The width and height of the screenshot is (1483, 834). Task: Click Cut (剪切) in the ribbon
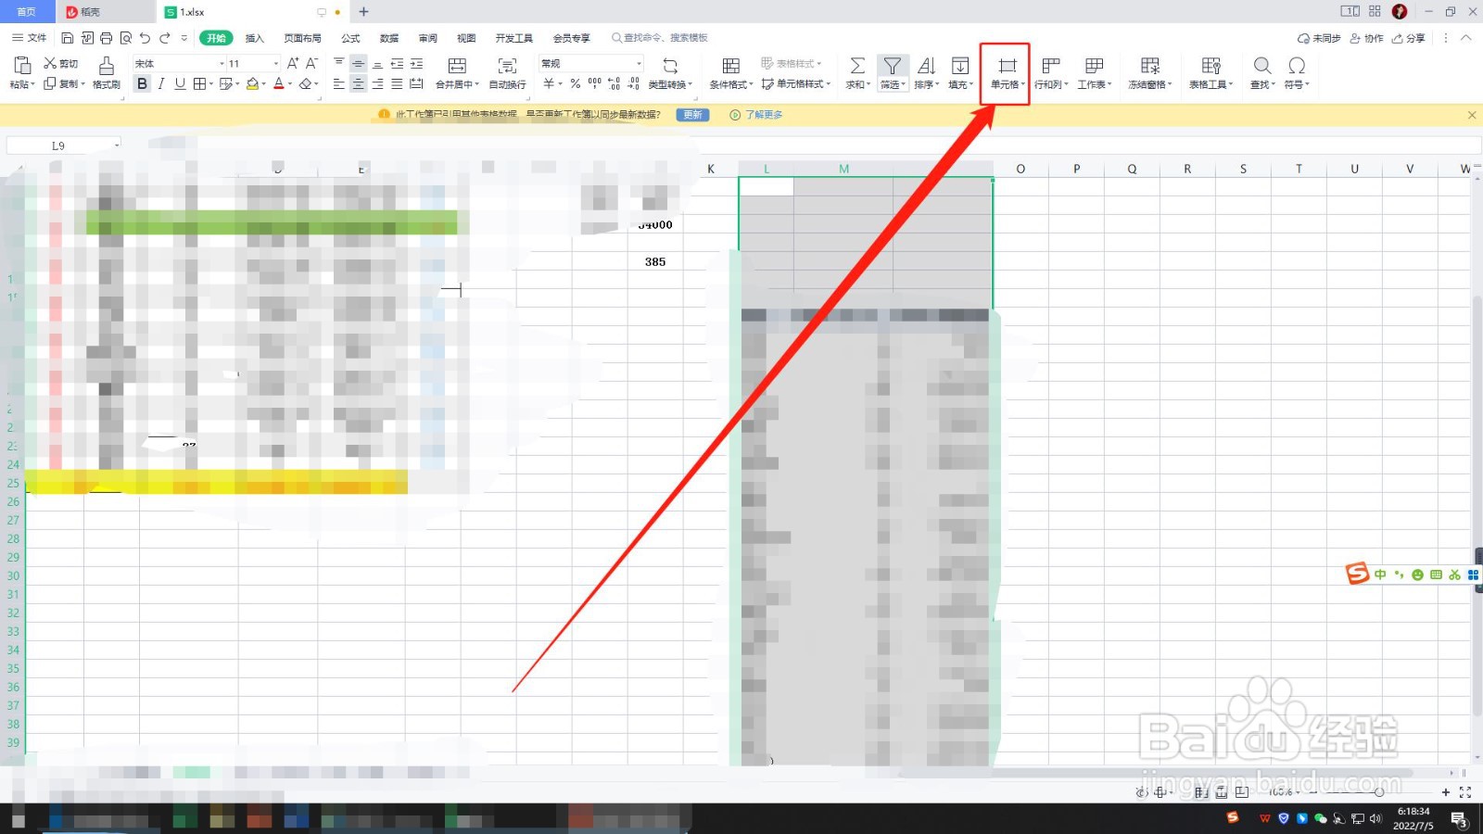pos(61,63)
